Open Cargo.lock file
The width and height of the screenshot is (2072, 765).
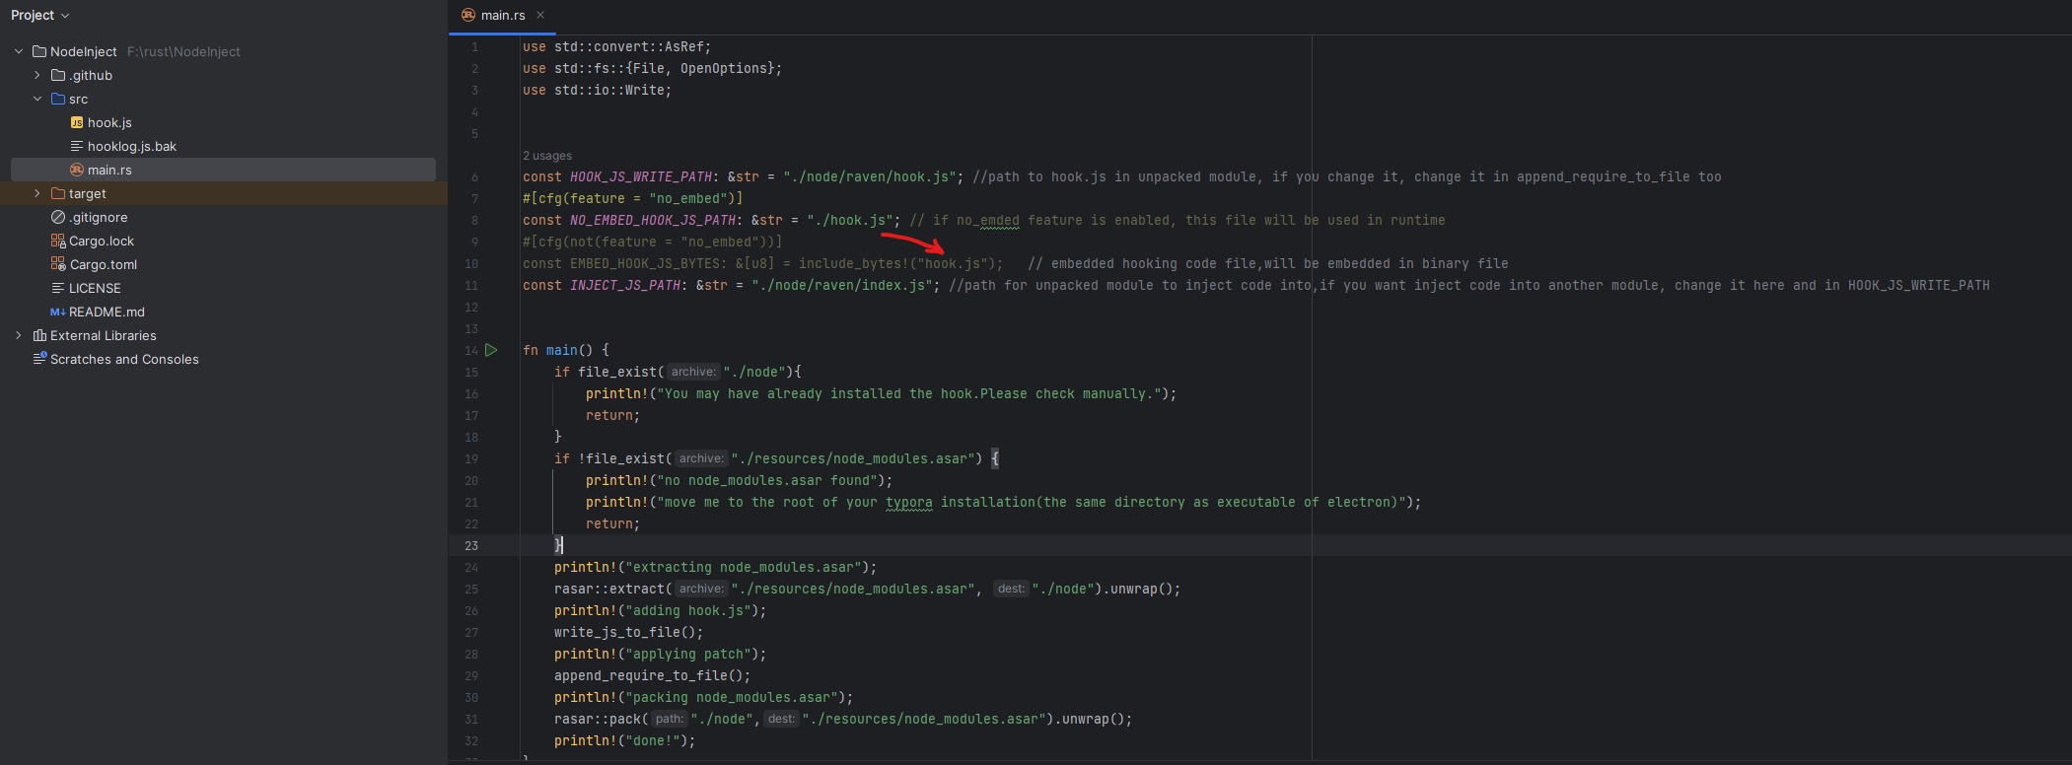click(102, 241)
